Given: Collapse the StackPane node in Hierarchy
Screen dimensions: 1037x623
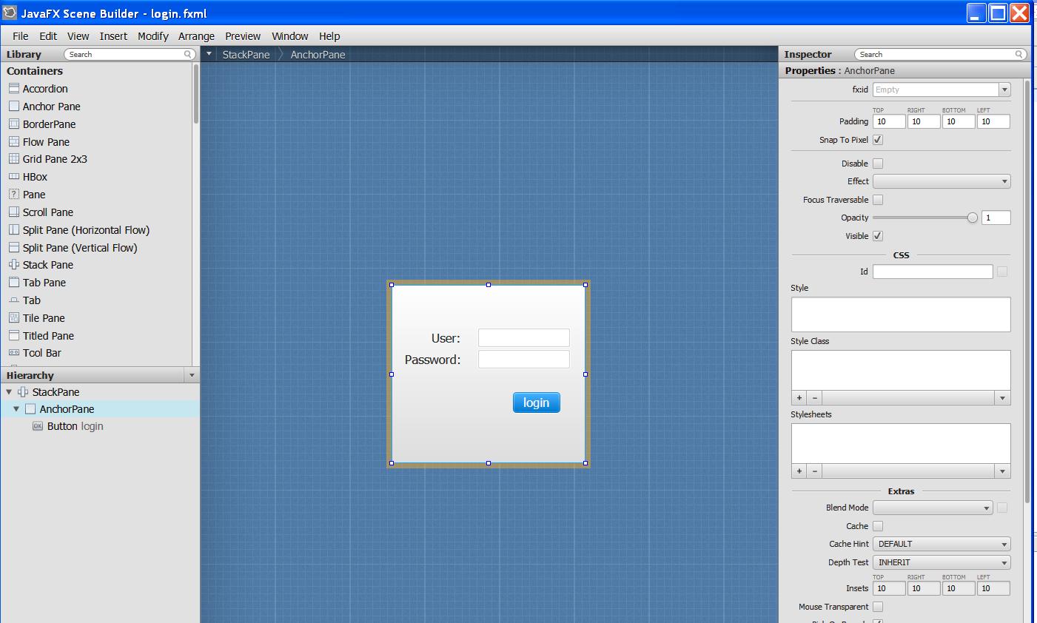Looking at the screenshot, I should coord(9,392).
